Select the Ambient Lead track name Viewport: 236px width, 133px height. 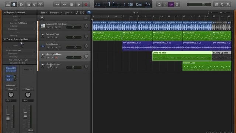(53, 64)
